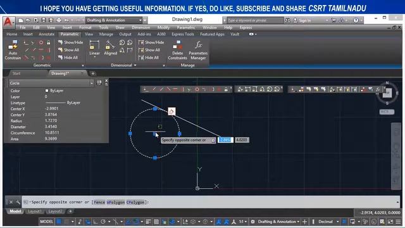Image resolution: width=405 pixels, height=228 pixels.
Task: Choose the CPolygon option in command line
Action: pos(135,202)
